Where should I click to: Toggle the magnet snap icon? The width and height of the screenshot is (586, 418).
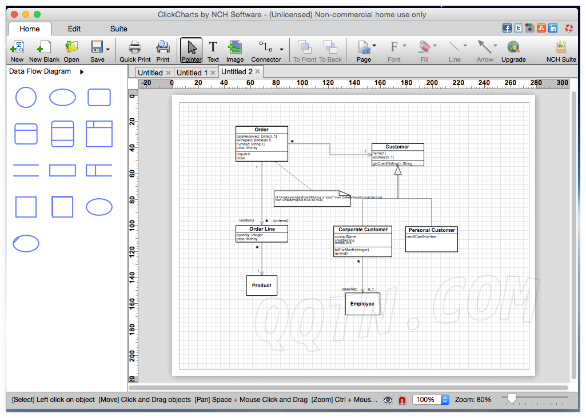(x=402, y=400)
